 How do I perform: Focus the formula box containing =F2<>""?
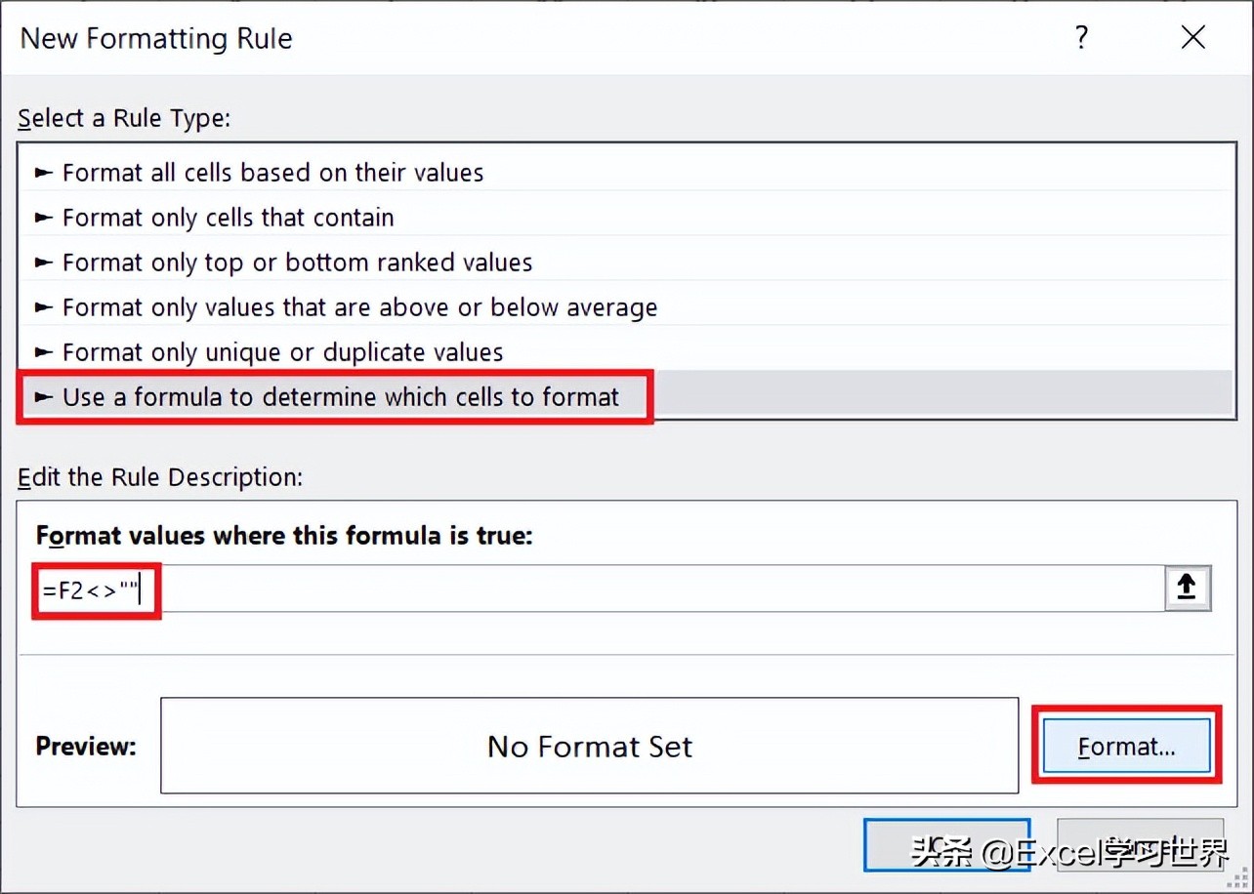(600, 589)
